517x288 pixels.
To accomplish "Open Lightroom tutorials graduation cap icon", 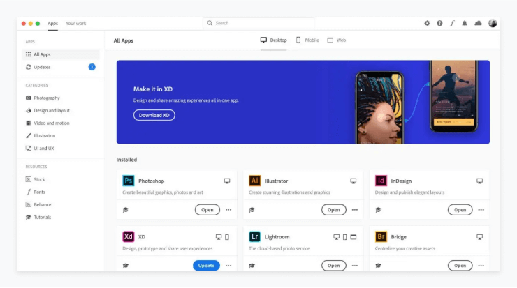I will (x=252, y=266).
